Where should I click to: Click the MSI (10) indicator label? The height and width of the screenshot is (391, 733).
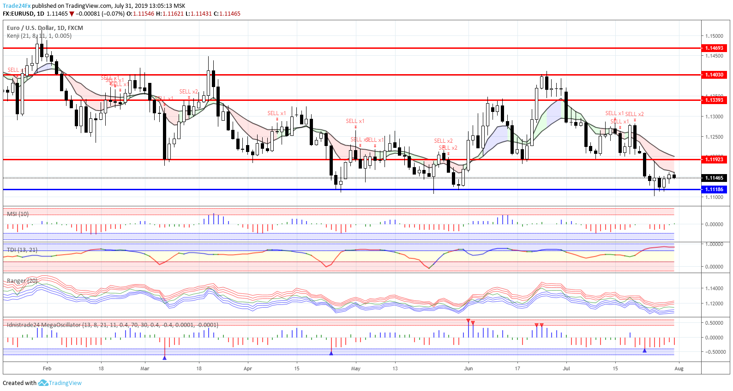pyautogui.click(x=18, y=214)
